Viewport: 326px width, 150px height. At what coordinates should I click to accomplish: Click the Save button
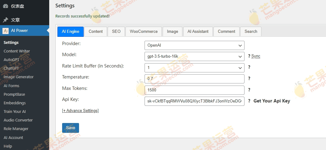click(70, 128)
